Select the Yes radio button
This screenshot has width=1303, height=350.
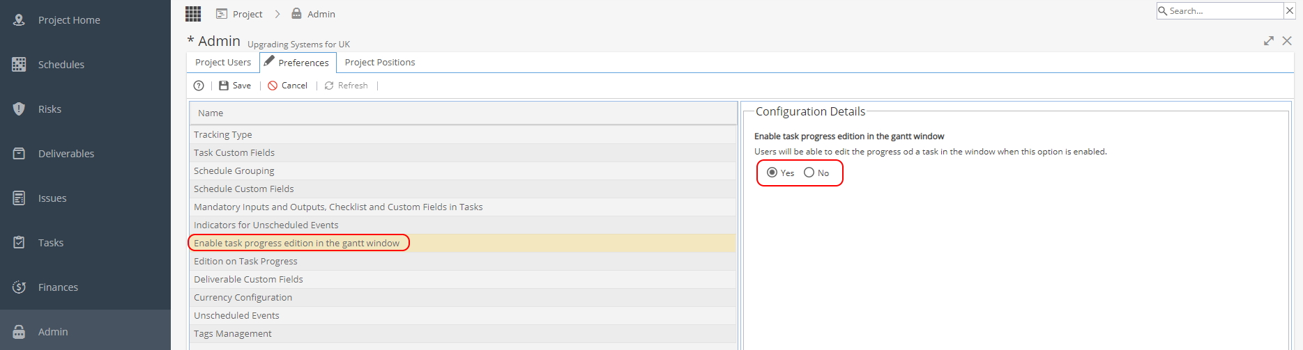tap(772, 173)
